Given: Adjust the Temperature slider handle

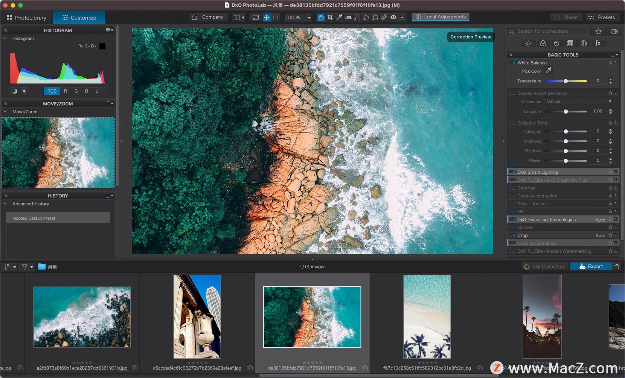Looking at the screenshot, I should (x=566, y=81).
